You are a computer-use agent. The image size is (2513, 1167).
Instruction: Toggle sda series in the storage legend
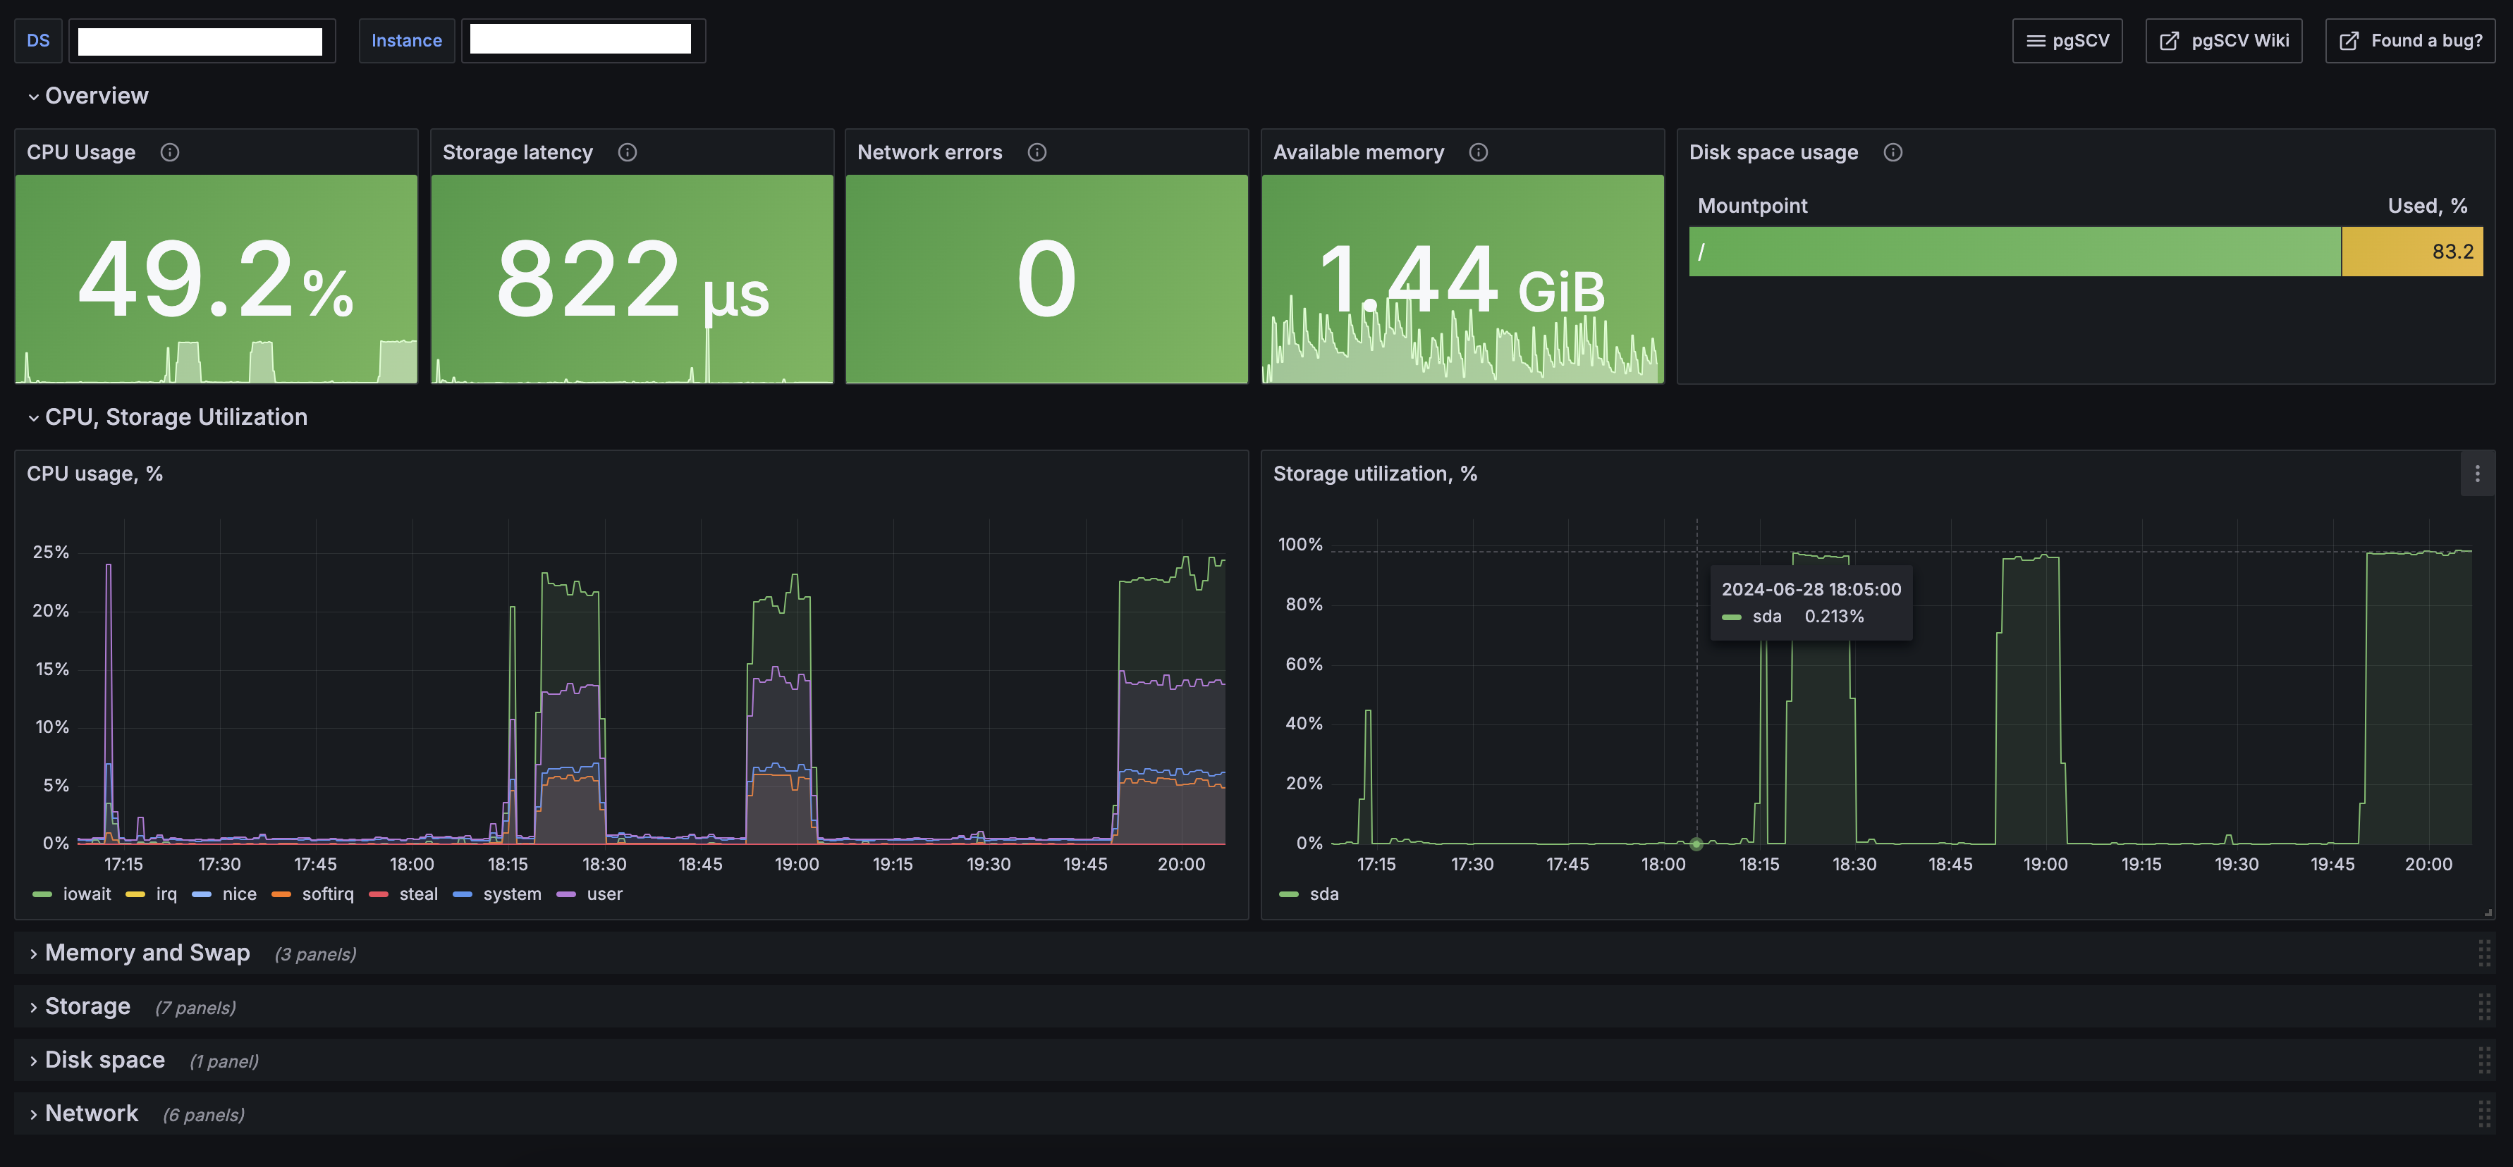(x=1323, y=894)
